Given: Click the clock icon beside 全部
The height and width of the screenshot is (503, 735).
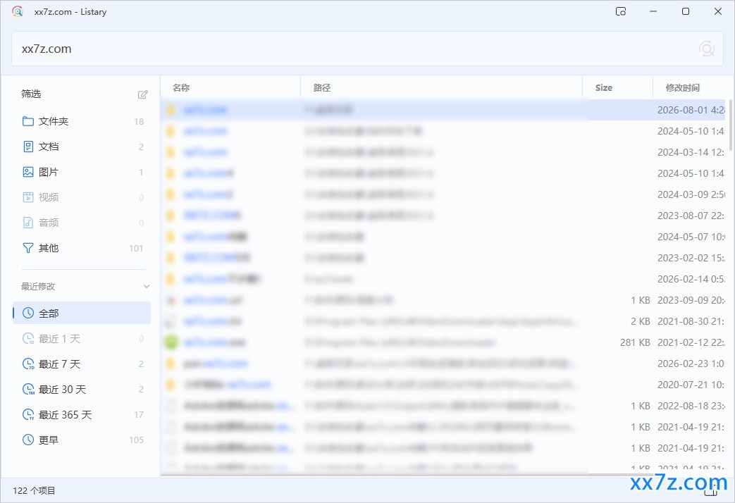Looking at the screenshot, I should click(x=28, y=313).
